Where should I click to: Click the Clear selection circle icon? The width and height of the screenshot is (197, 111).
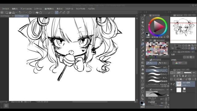coord(30,12)
